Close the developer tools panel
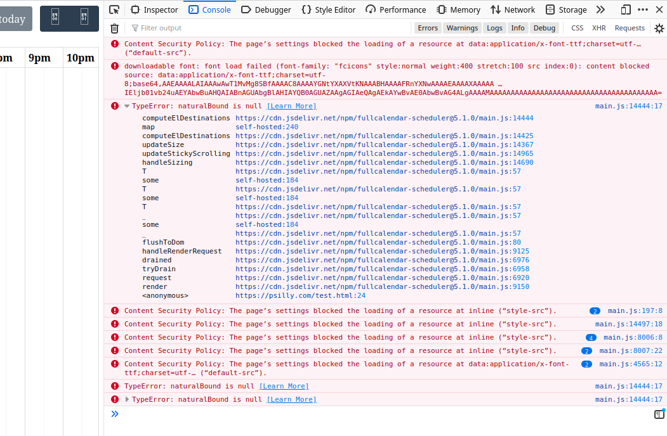Viewport: 667px width, 436px height. (659, 10)
